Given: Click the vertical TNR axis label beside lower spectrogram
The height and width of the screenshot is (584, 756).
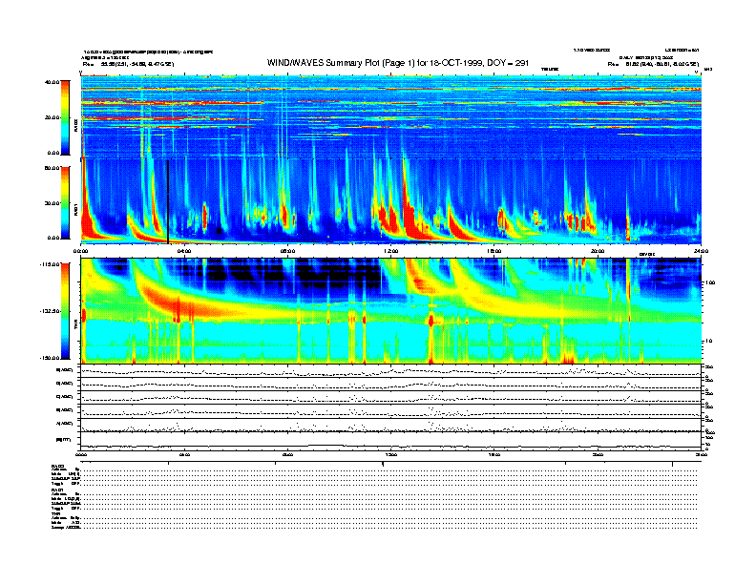Looking at the screenshot, I should 75,325.
